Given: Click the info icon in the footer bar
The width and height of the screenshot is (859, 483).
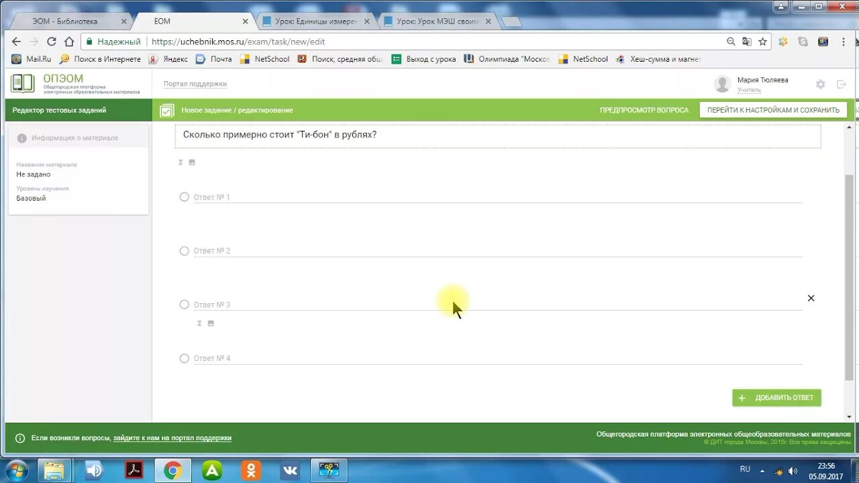Looking at the screenshot, I should (20, 438).
